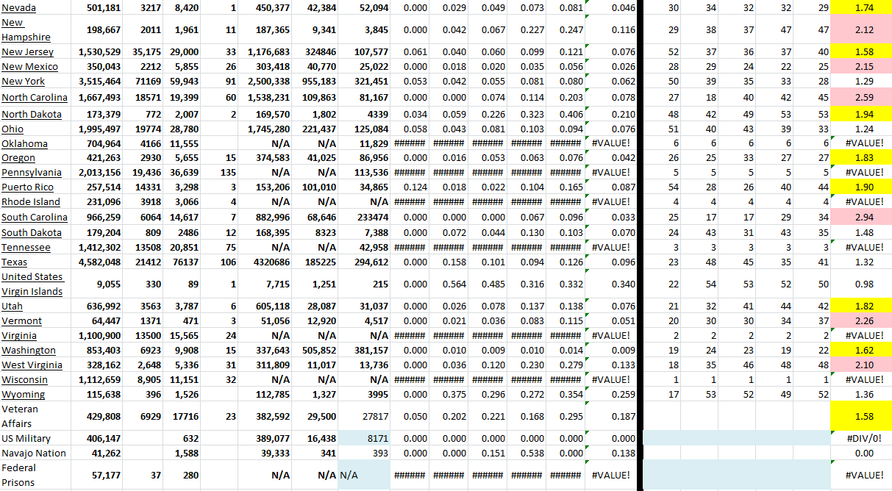The width and height of the screenshot is (892, 491).
Task: Open the Nevada state link
Action: pyautogui.click(x=18, y=8)
